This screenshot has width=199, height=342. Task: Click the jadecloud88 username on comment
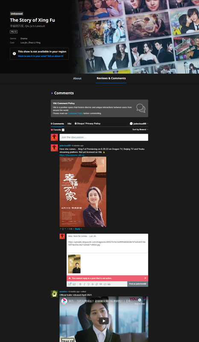click(65, 146)
